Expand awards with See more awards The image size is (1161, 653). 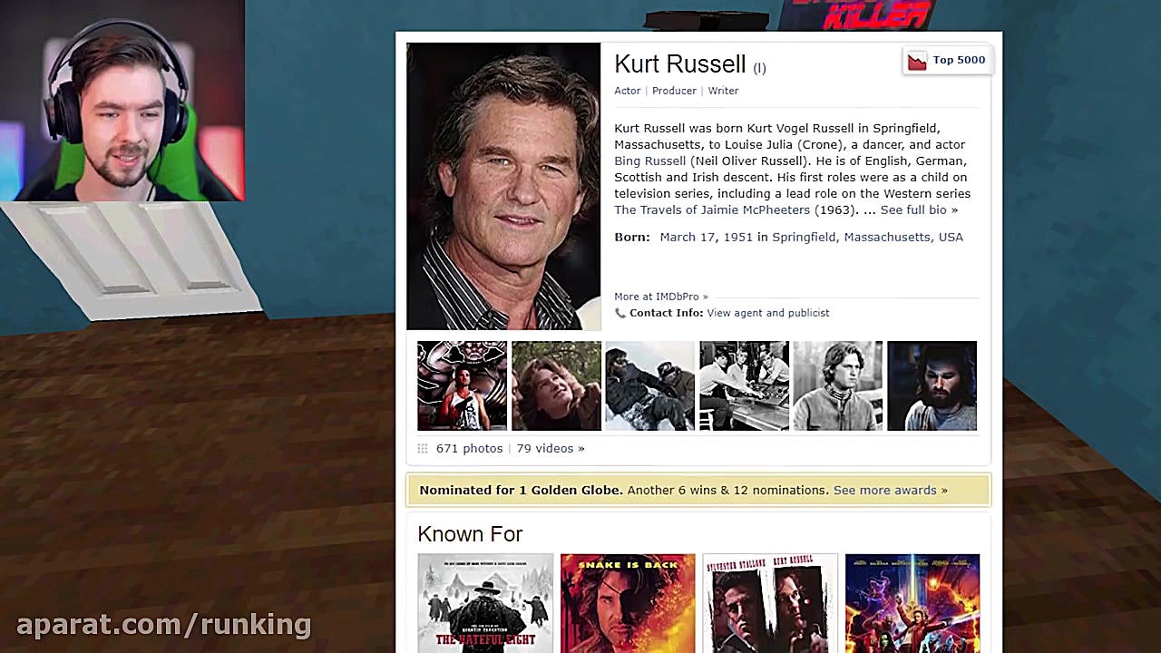891,490
